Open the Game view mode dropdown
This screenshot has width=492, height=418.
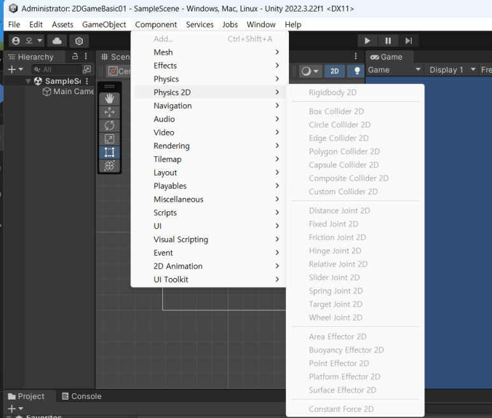394,69
